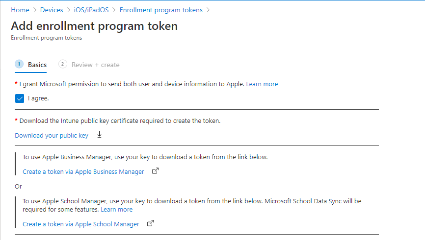Click external link icon beside Apple School Manager
This screenshot has width=425, height=240.
(151, 224)
